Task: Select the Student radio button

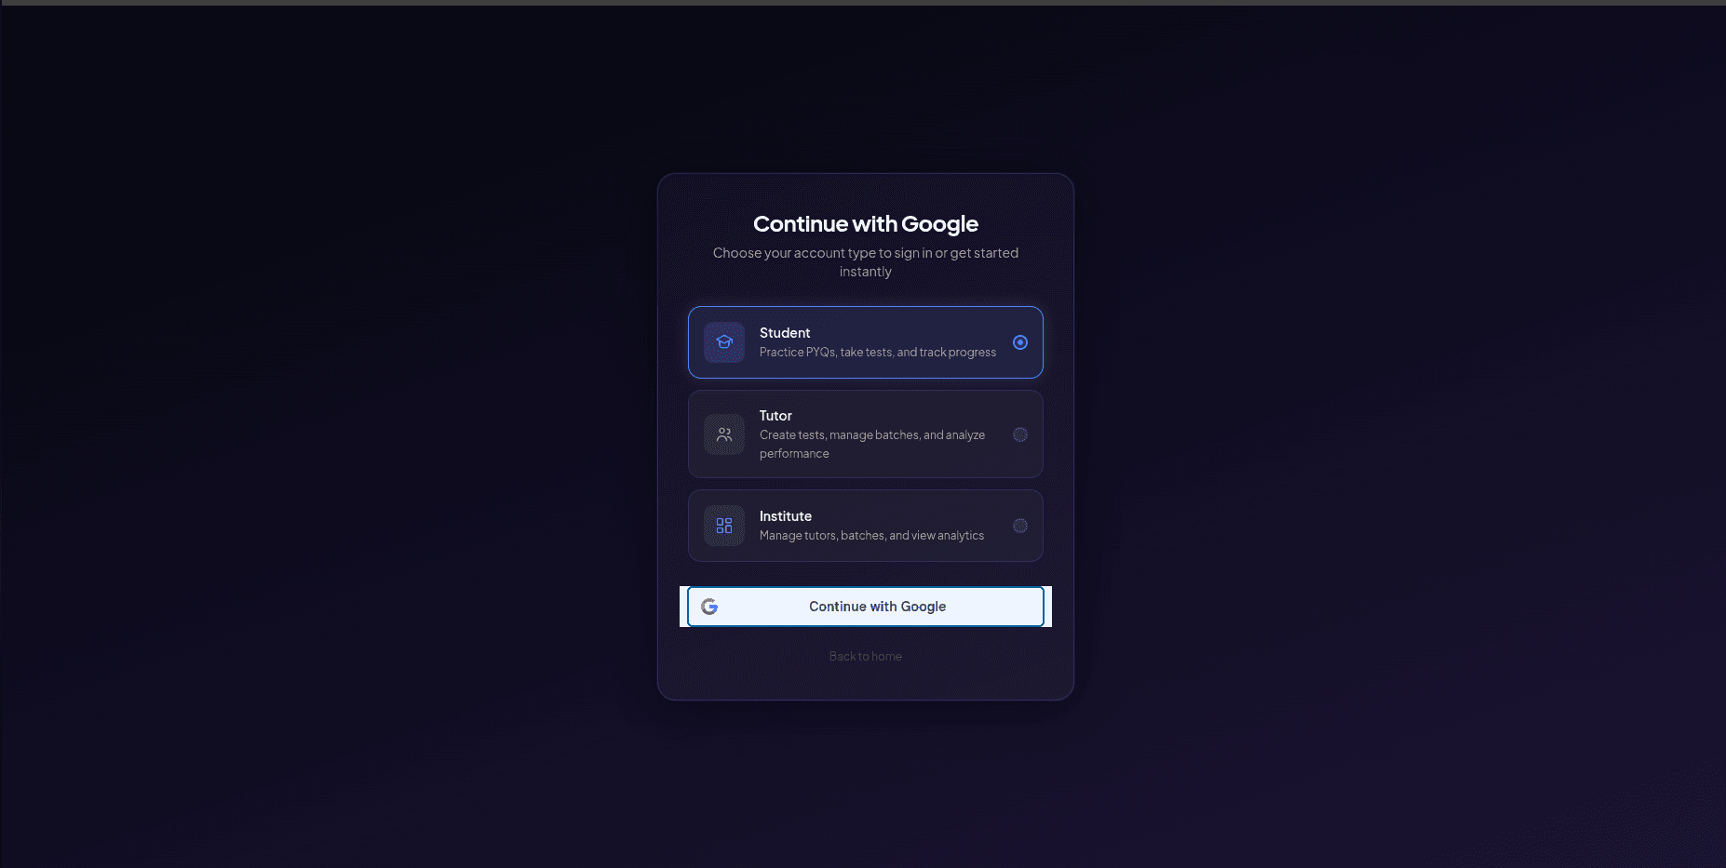Action: click(1020, 342)
